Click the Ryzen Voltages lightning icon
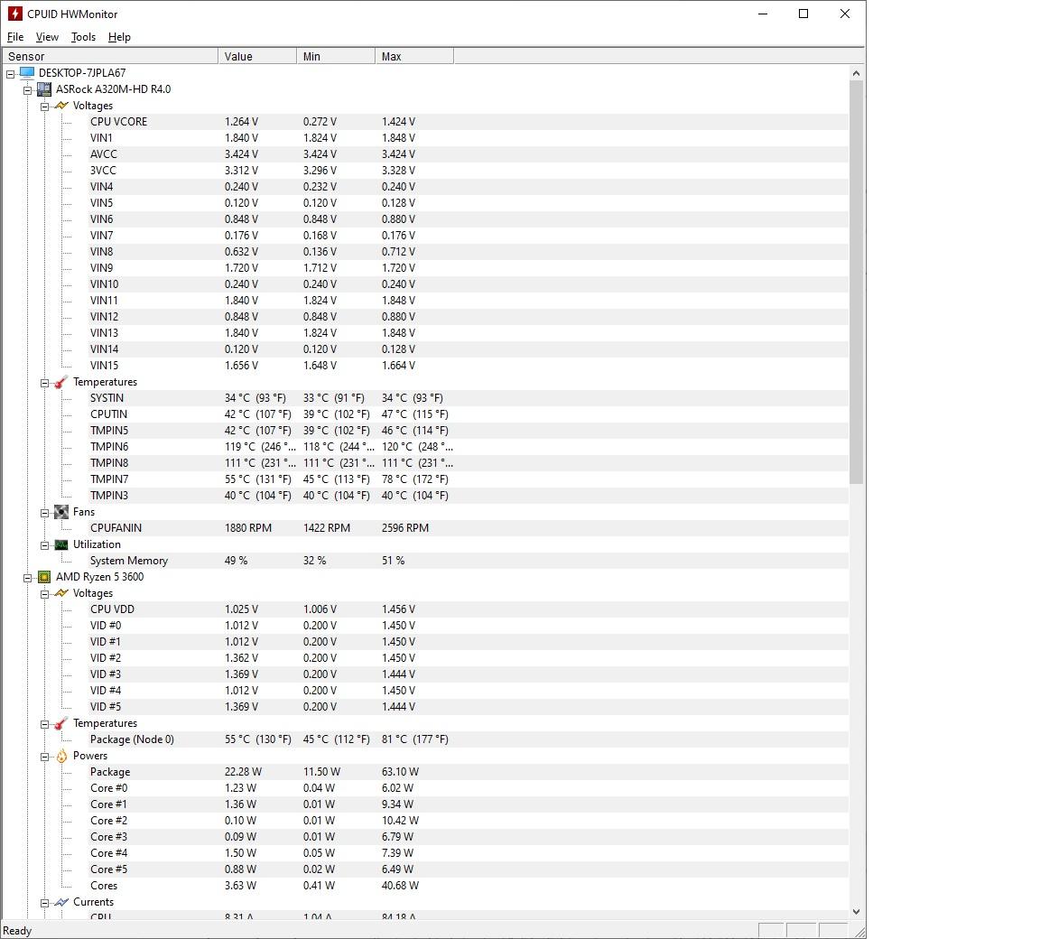This screenshot has width=1040, height=939. (61, 593)
